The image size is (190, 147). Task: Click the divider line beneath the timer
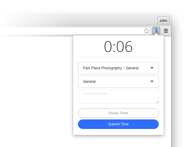[x=118, y=57]
